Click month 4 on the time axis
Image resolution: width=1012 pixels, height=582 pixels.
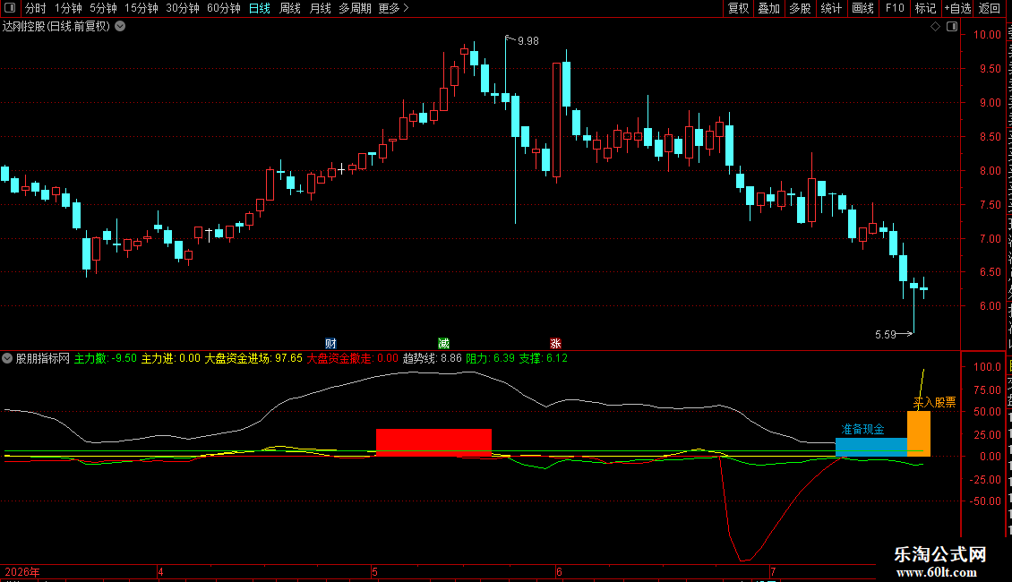pyautogui.click(x=160, y=571)
